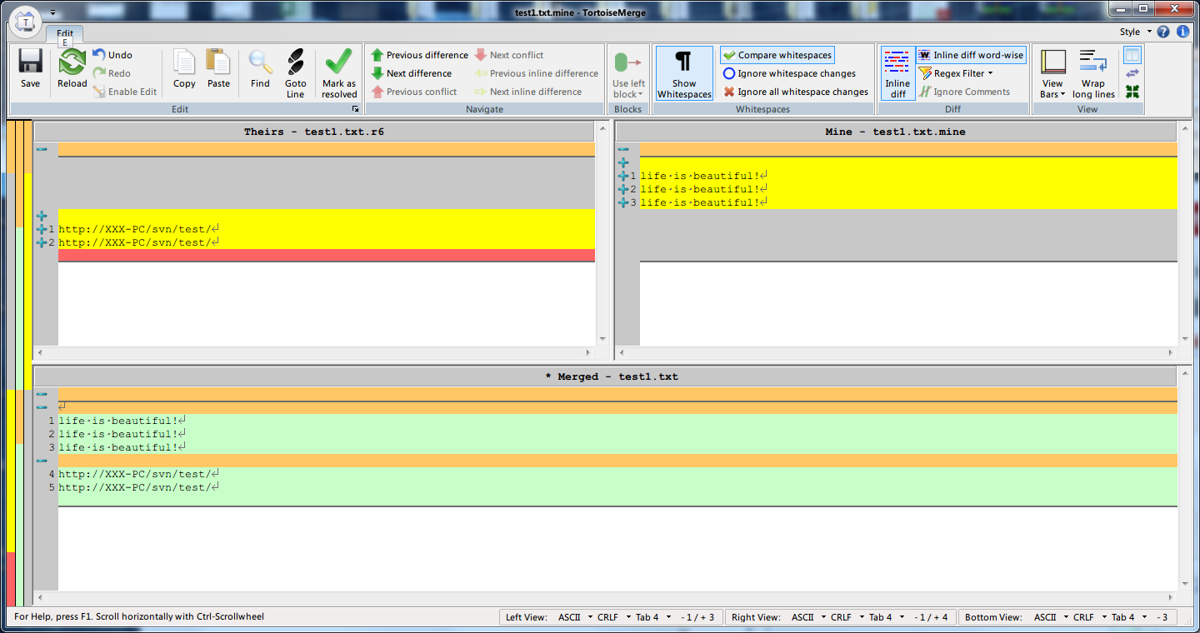Toggle Wrap long lines
The image size is (1200, 633).
1093,73
